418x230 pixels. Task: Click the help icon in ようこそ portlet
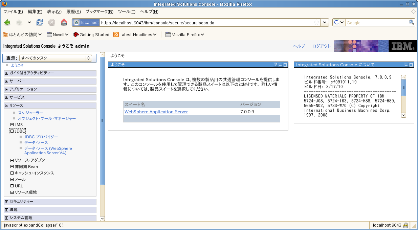coord(276,65)
